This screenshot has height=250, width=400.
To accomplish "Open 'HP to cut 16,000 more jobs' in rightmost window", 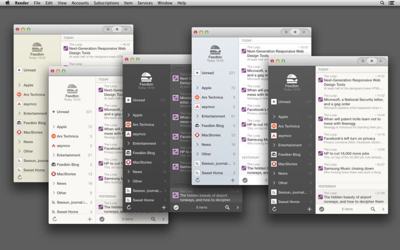I will 351,153.
